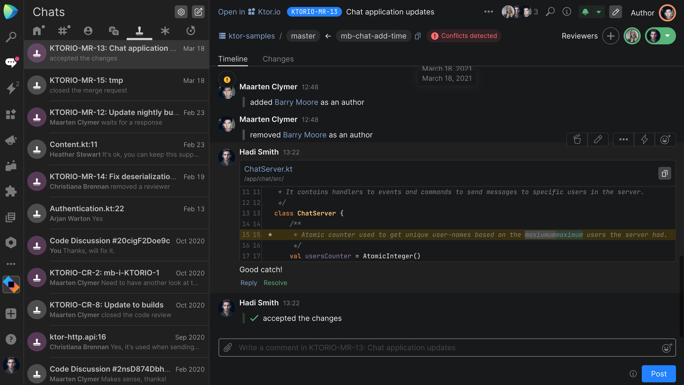Click the compose new chat icon
Image resolution: width=684 pixels, height=385 pixels.
[198, 11]
